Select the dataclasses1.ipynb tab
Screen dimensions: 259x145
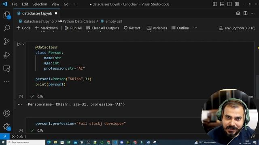click(x=37, y=13)
